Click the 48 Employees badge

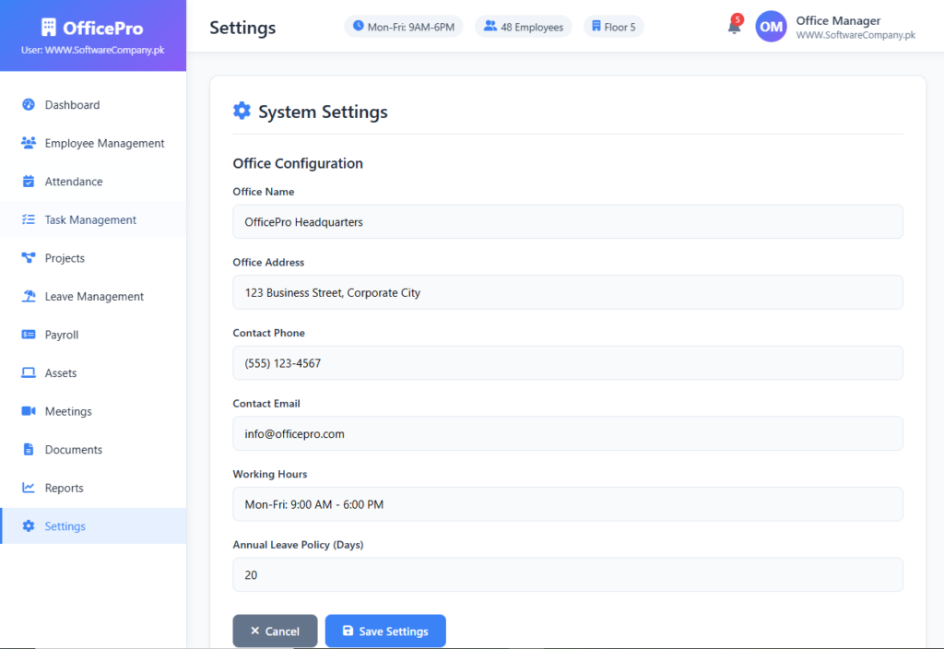524,27
